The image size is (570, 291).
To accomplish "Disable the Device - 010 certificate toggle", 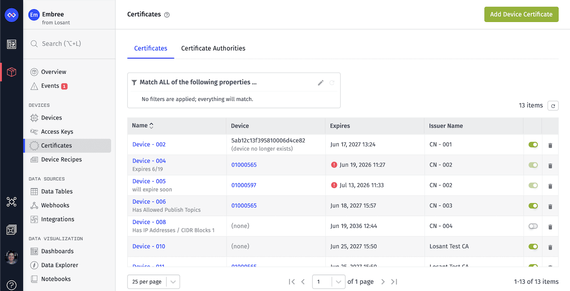I will pos(533,246).
